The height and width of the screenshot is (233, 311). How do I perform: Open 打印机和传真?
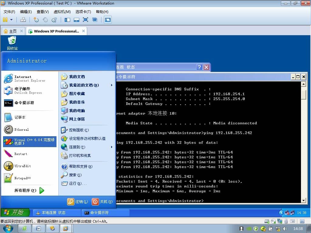click(x=87, y=156)
